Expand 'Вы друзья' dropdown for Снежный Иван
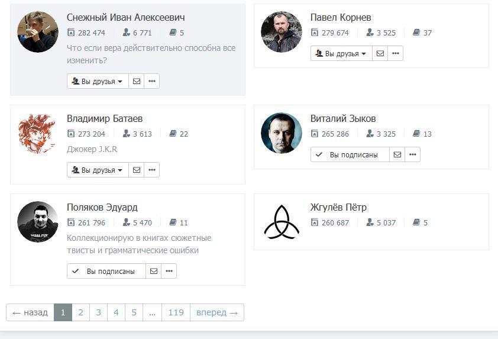 (x=98, y=81)
